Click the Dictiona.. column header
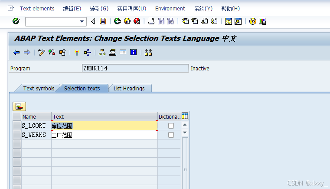Screen dimensions: 330x189 click(169, 116)
